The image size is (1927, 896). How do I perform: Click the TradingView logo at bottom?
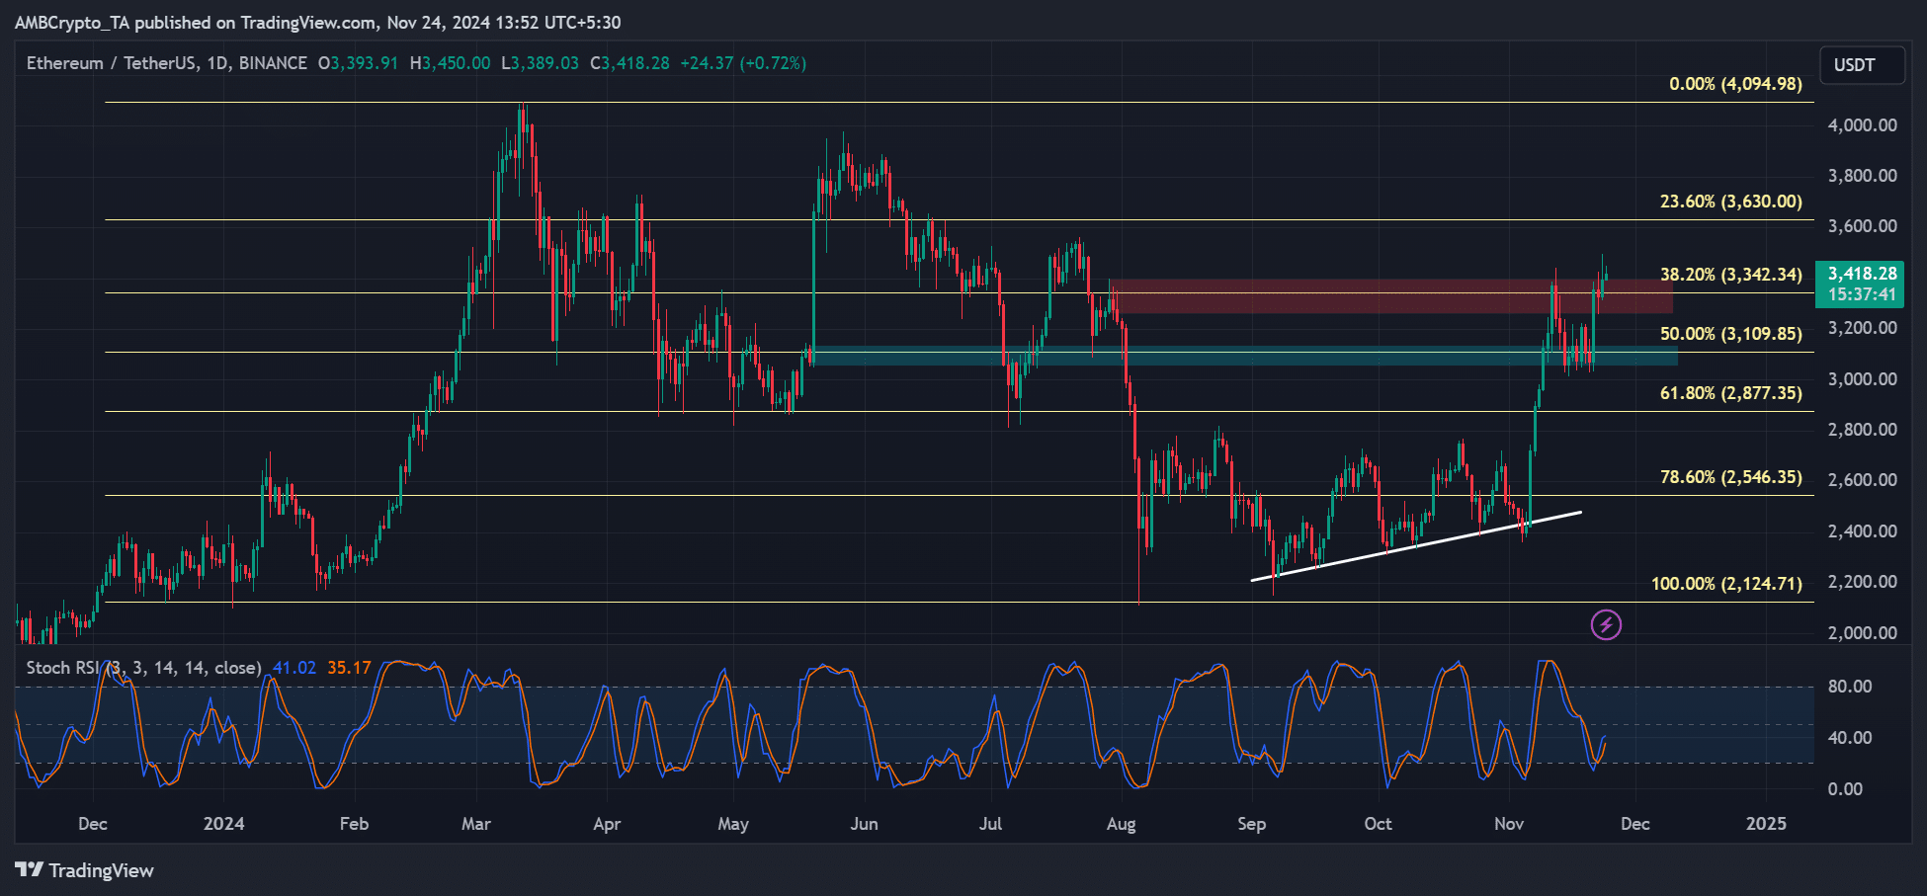(x=84, y=870)
